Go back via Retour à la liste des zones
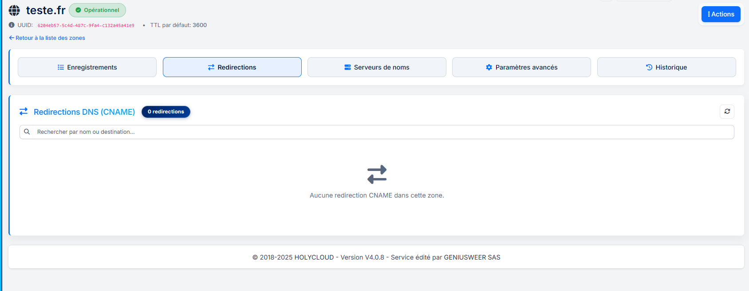 click(x=47, y=38)
